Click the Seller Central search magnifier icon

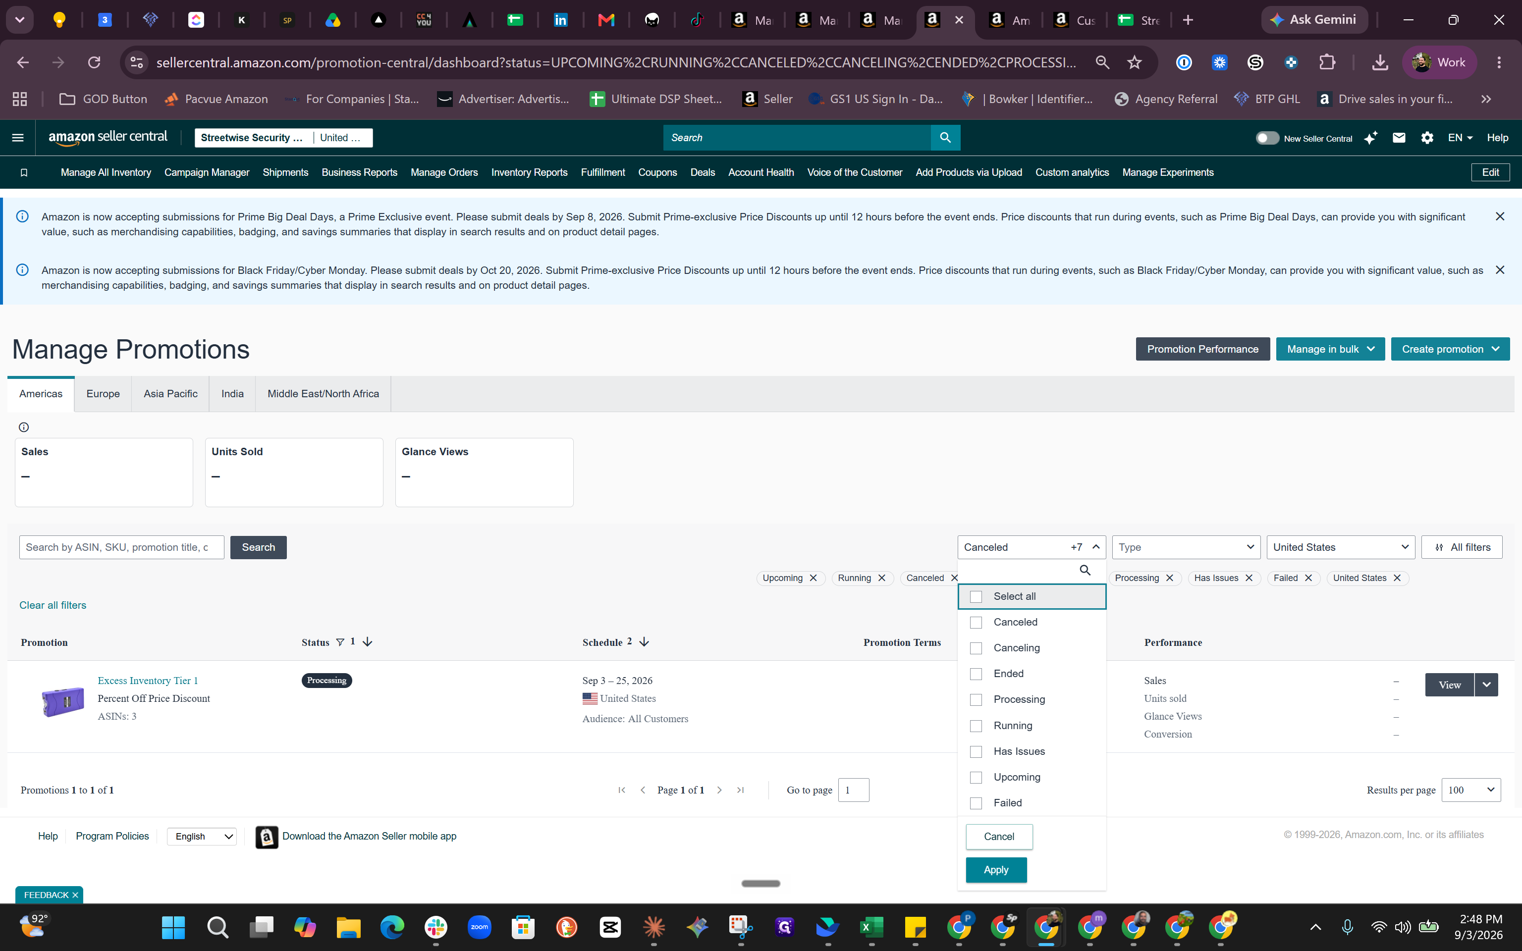coord(945,138)
